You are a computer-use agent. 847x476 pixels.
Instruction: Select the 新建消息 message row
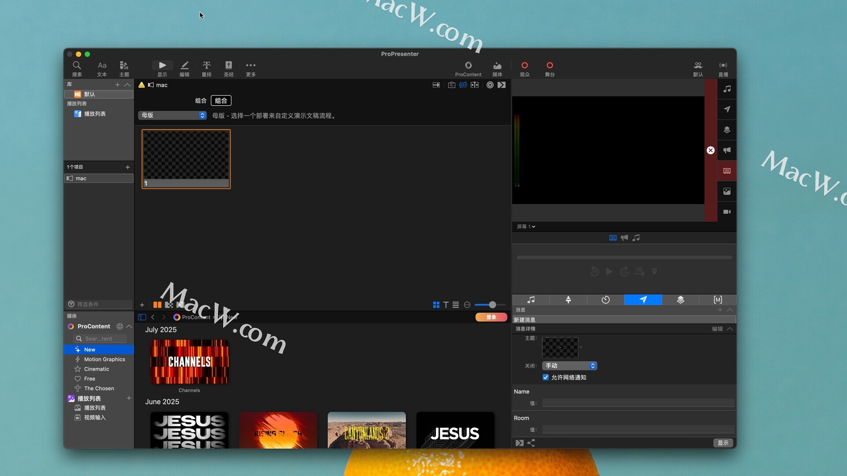[x=624, y=320]
